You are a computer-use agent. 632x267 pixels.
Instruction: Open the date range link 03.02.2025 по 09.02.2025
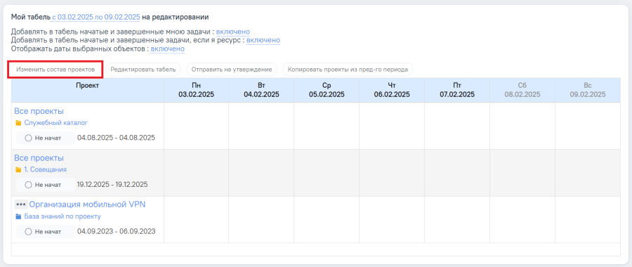96,17
